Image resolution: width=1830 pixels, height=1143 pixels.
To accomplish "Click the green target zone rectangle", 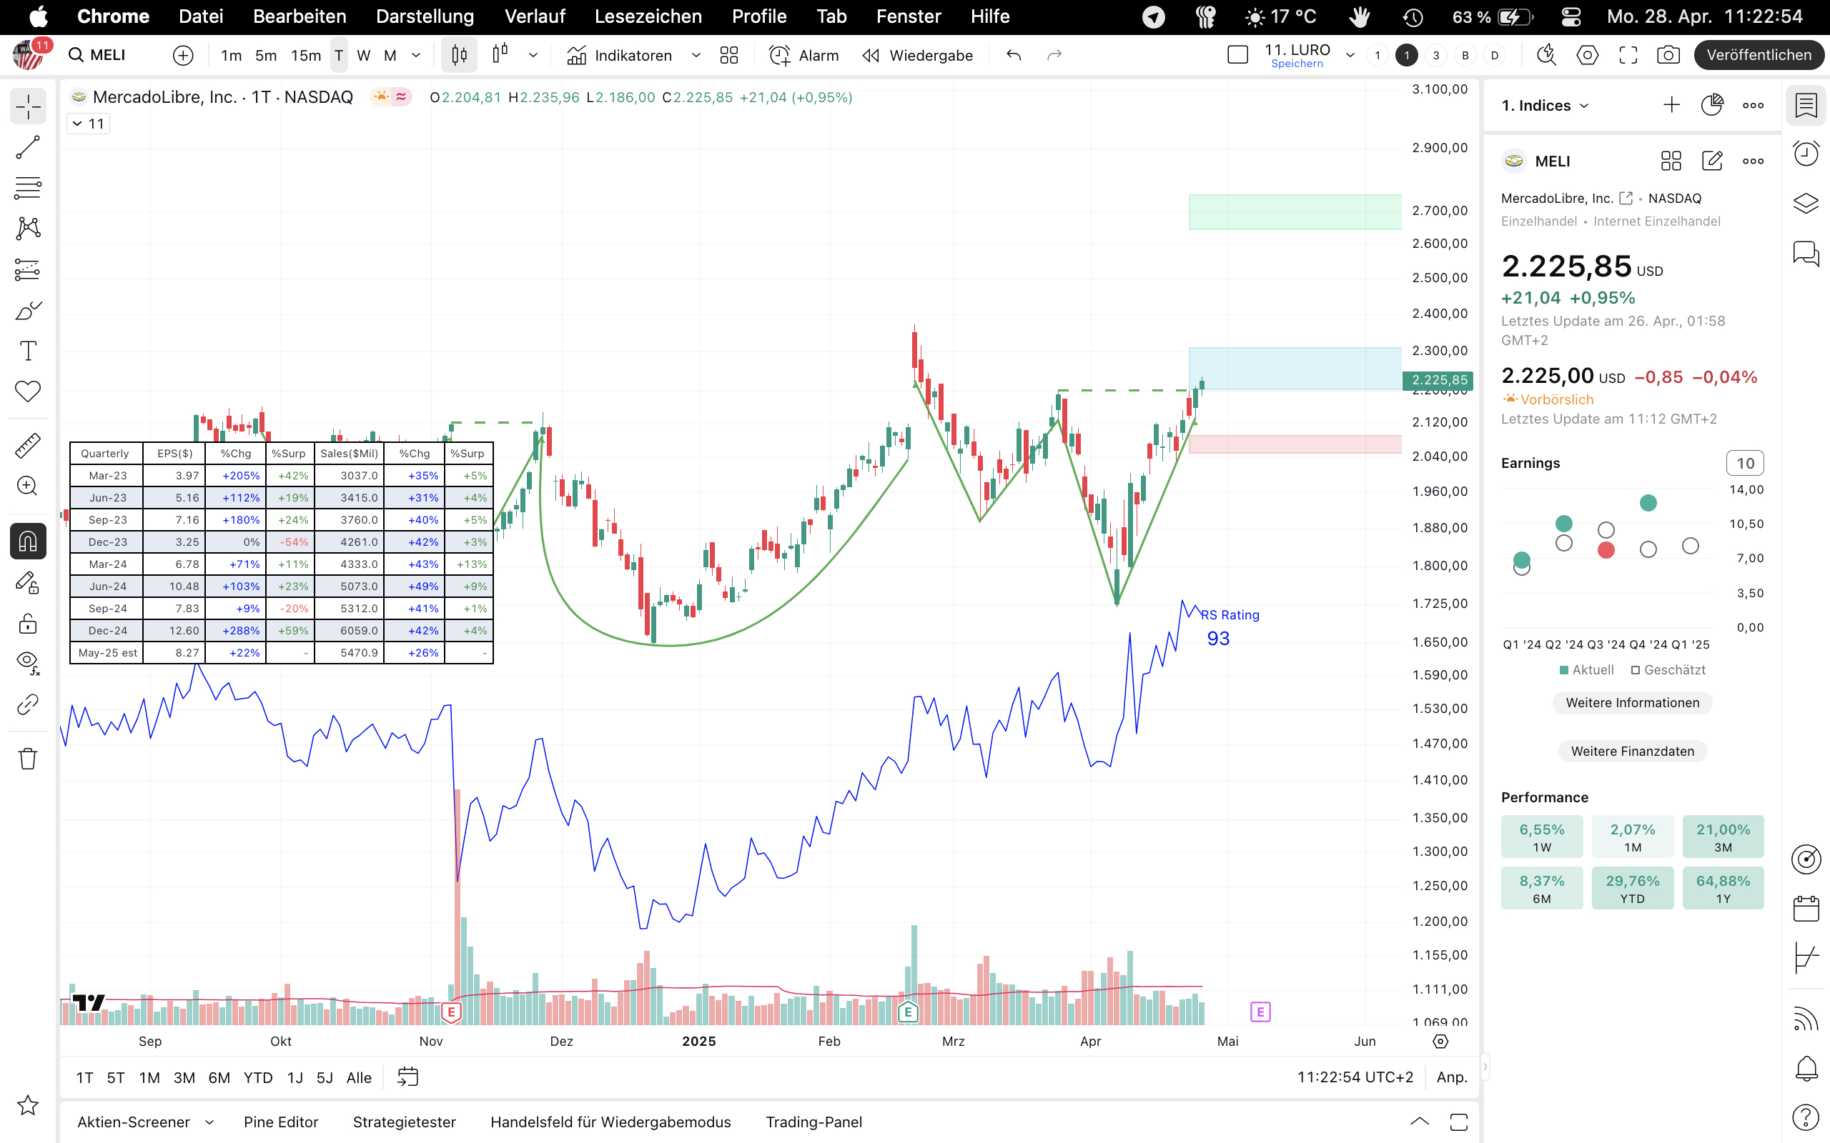I will pyautogui.click(x=1295, y=212).
